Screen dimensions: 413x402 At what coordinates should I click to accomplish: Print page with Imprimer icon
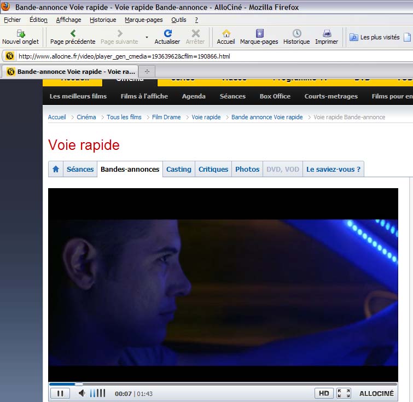click(327, 33)
